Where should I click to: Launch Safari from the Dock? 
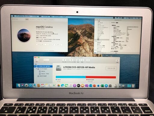30,85
